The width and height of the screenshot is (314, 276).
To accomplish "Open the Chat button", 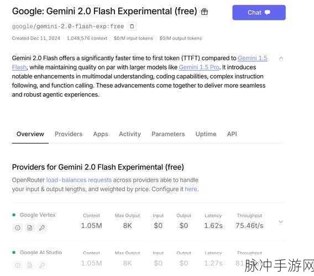I will click(259, 13).
